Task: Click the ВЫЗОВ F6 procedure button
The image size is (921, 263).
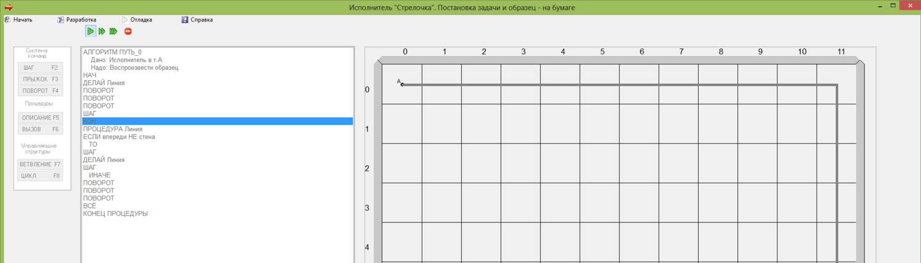Action: [x=41, y=129]
